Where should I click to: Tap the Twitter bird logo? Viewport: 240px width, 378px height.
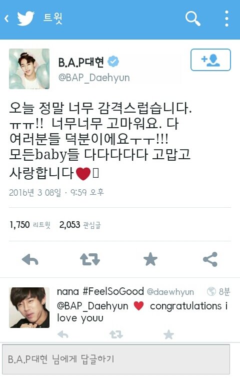point(26,19)
